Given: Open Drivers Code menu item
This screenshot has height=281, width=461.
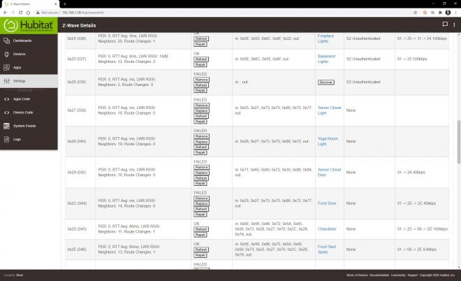Looking at the screenshot, I should point(23,113).
